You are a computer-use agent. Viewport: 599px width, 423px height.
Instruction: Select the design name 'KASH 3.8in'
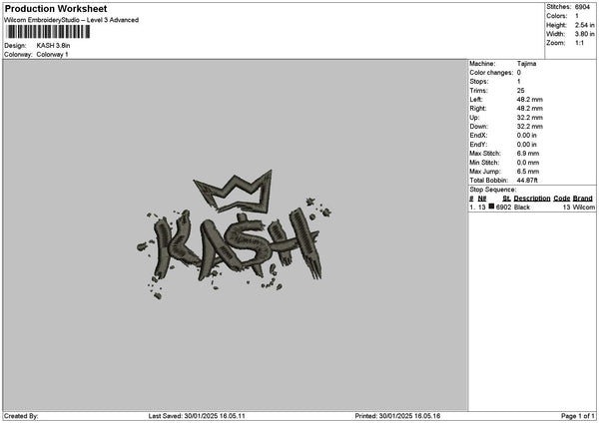pos(53,46)
